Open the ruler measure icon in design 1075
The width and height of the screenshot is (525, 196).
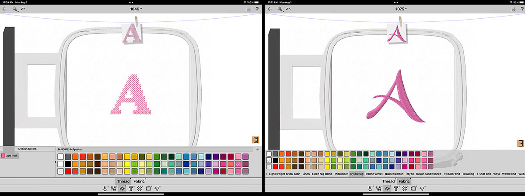(x=520, y=143)
